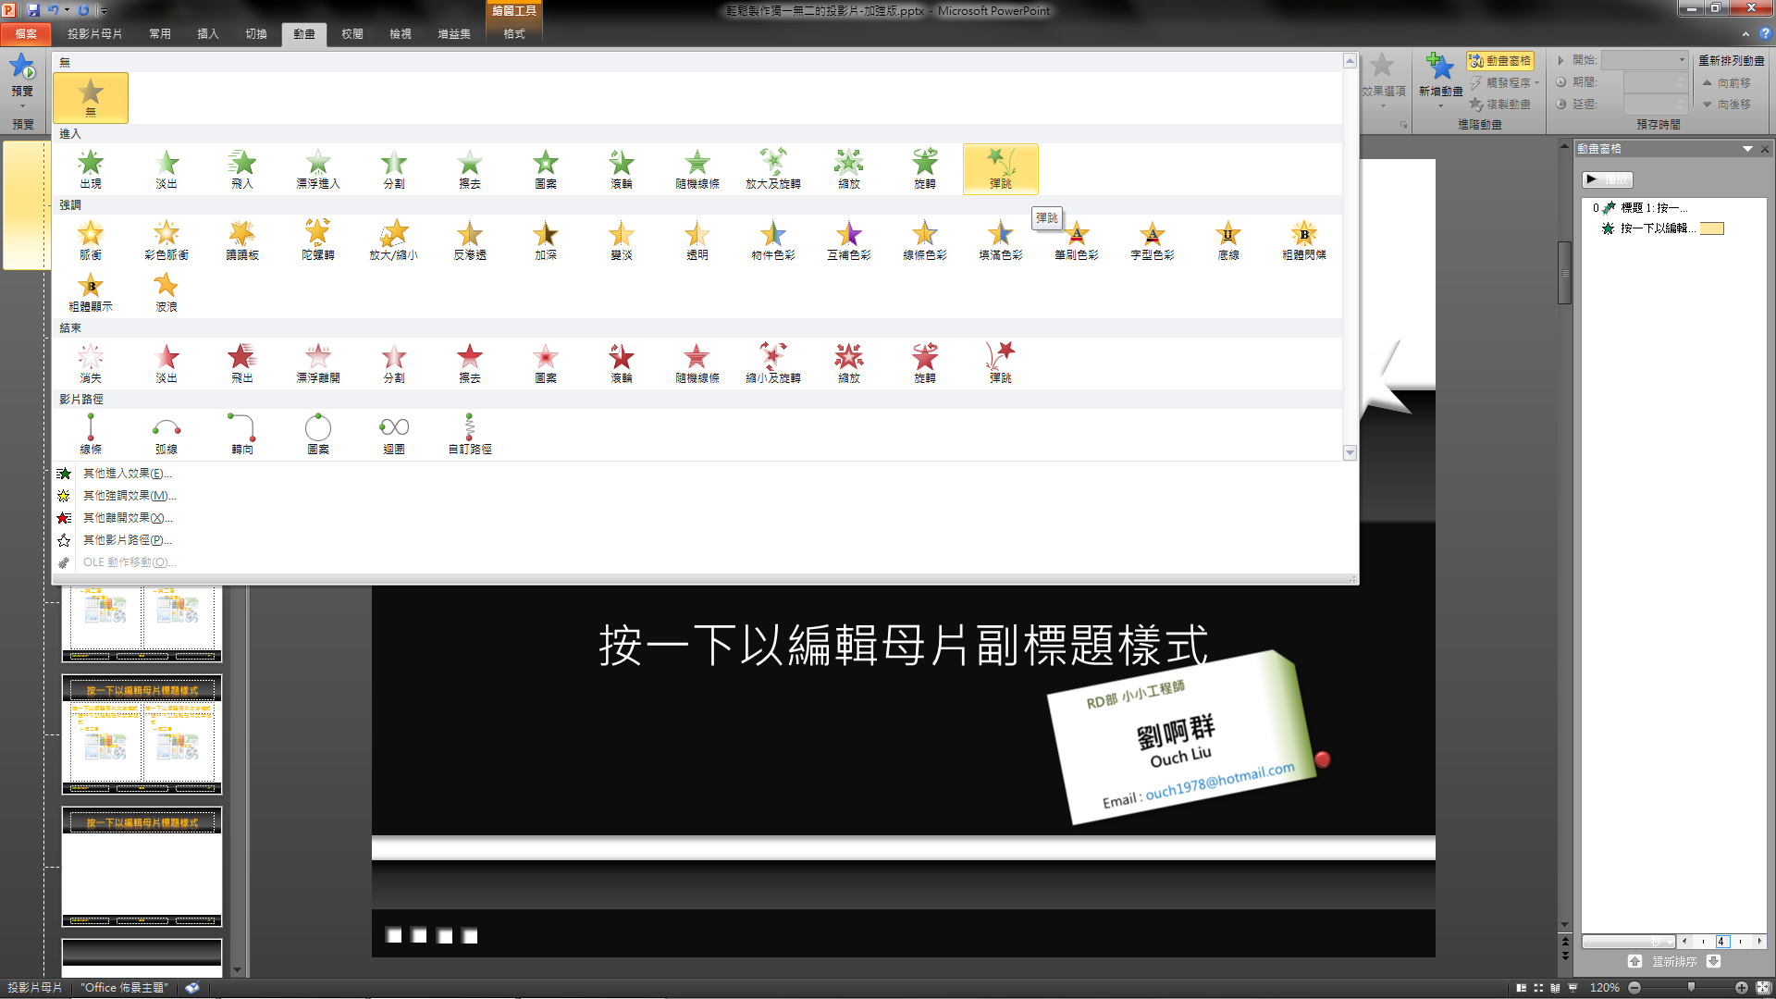Choose the 底線 emphasis effect
The width and height of the screenshot is (1776, 999).
[x=1228, y=240]
